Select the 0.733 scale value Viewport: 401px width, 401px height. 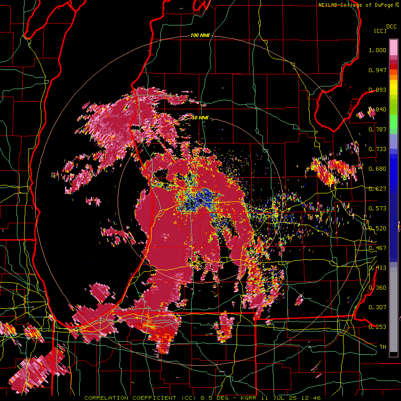[377, 149]
